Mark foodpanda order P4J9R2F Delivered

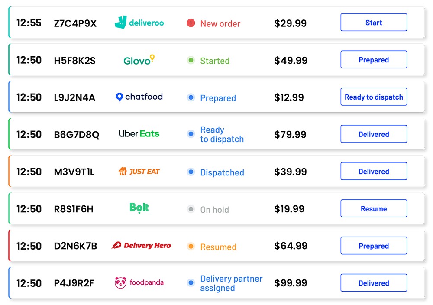374,283
